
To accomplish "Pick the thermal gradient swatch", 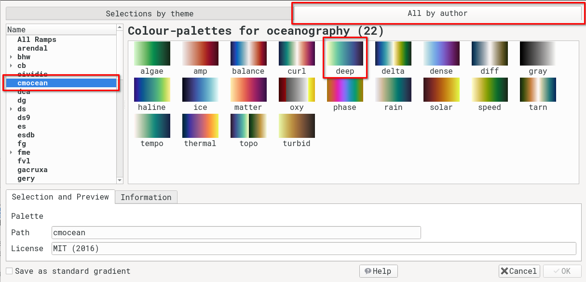I will (200, 126).
